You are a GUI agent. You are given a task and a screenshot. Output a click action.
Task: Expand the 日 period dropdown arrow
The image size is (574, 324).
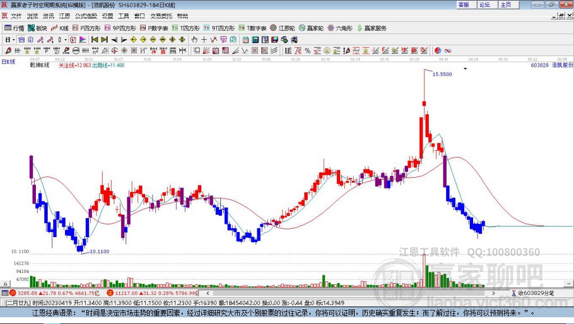(x=13, y=40)
